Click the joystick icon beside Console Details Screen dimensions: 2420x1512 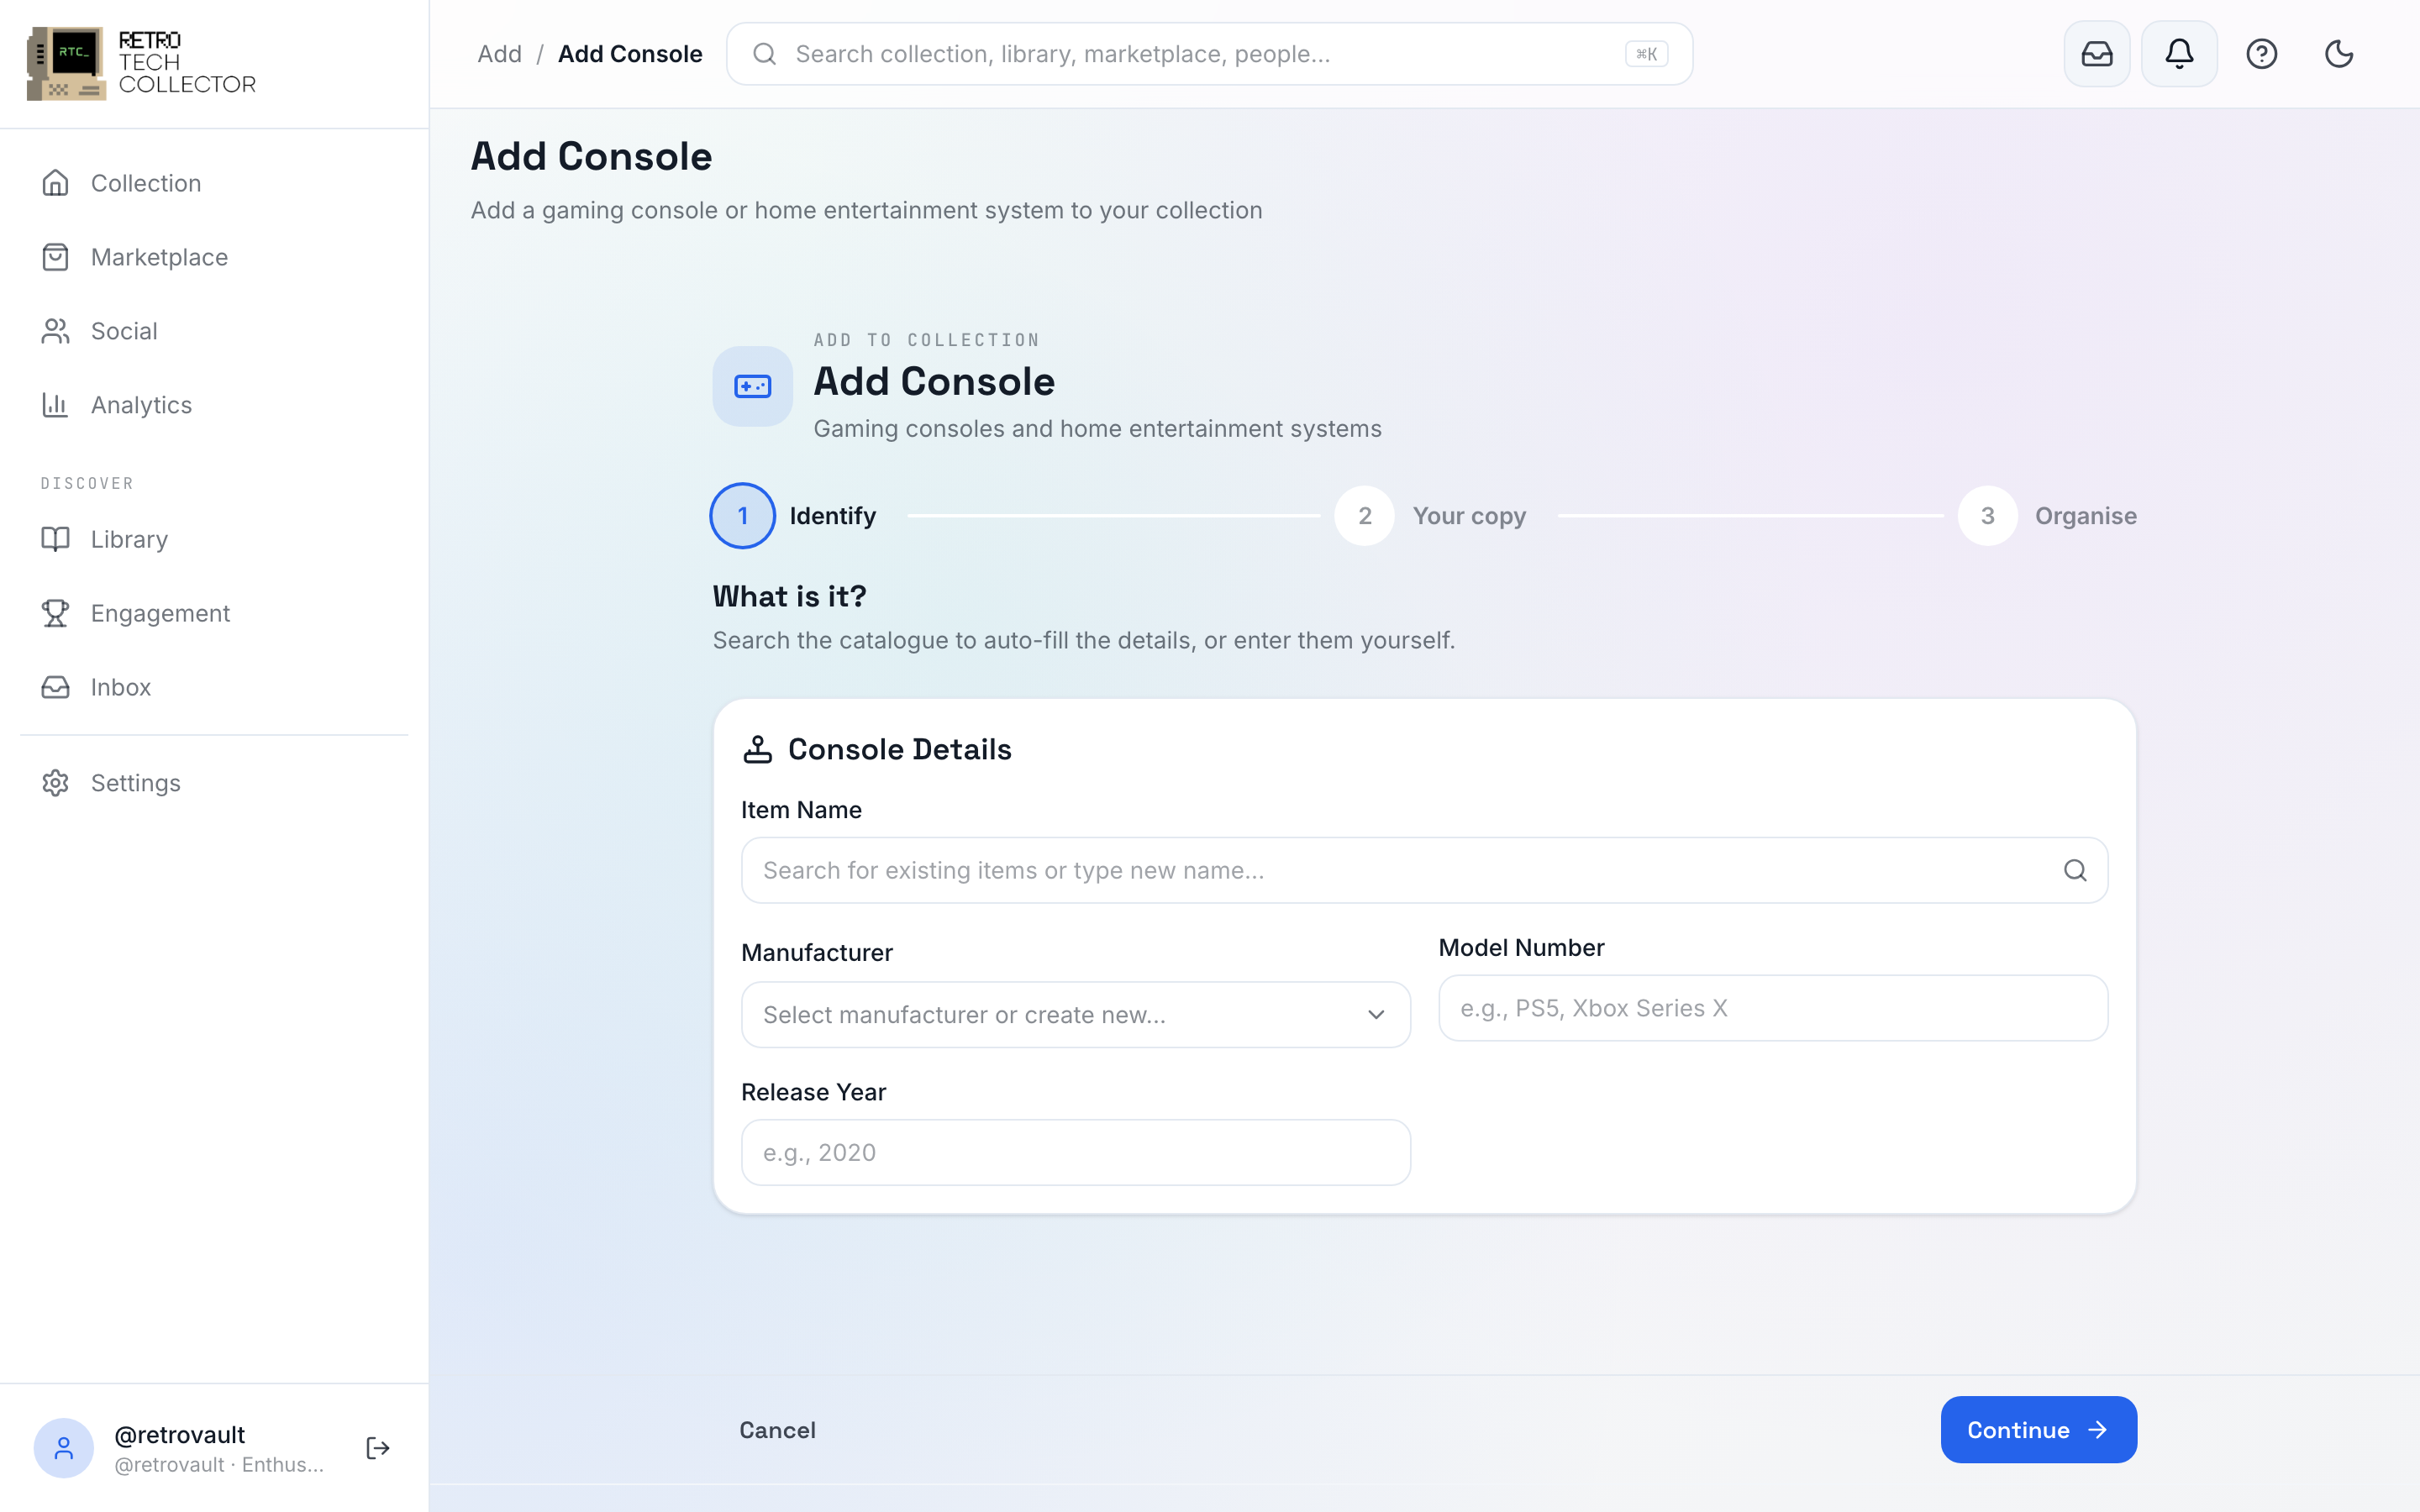[x=758, y=749]
